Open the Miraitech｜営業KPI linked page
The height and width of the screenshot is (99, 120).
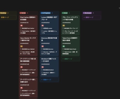(x=48, y=73)
